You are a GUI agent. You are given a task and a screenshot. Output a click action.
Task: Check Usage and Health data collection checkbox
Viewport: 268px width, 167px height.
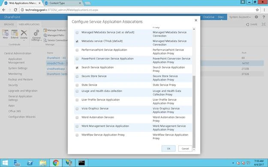pos(77,91)
